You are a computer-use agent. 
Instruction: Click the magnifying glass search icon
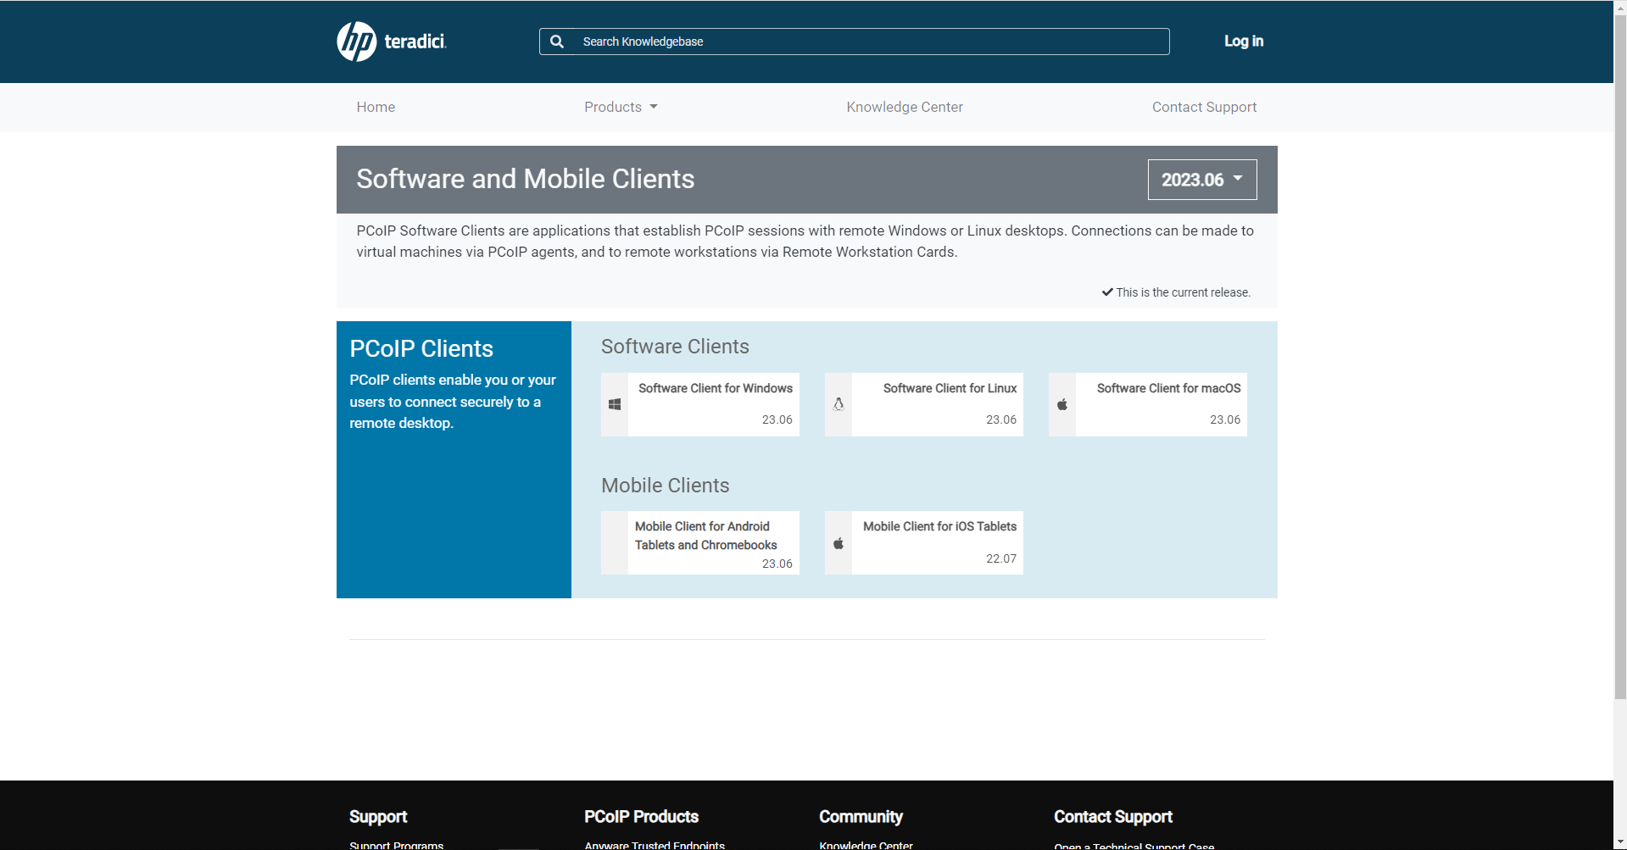(557, 42)
